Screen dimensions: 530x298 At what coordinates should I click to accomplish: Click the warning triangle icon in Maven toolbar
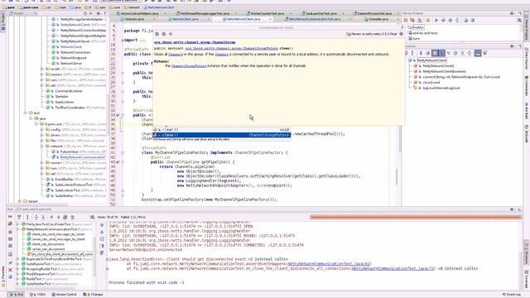point(420,20)
